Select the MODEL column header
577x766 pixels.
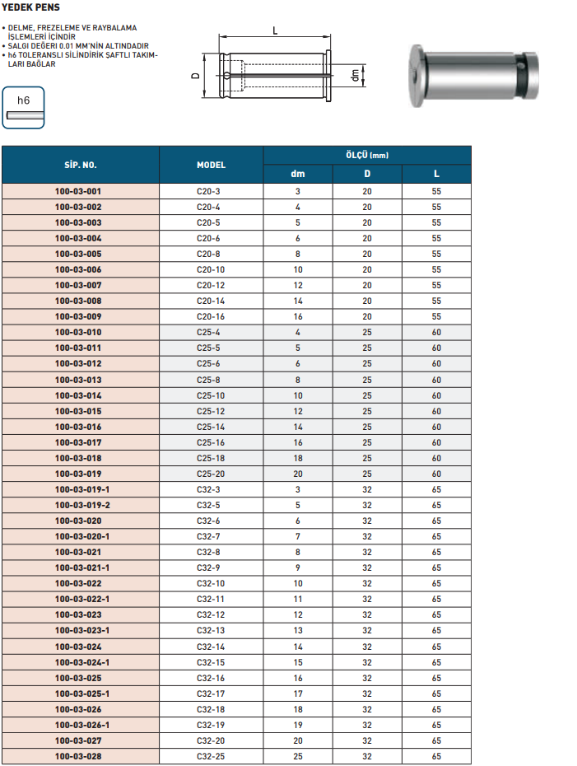click(211, 165)
